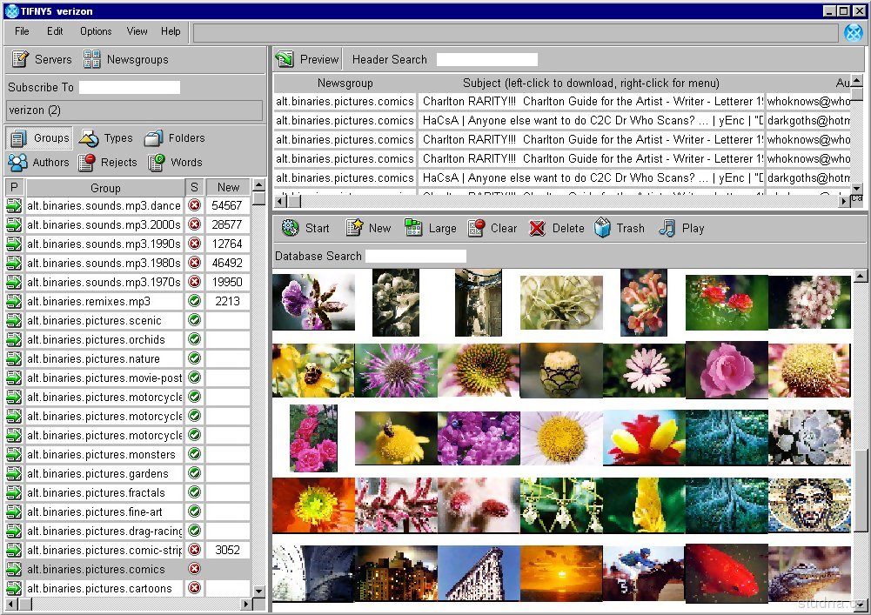This screenshot has height=615, width=871.
Task: Toggle green check status for alt.binaries.pictures.scenic
Action: [194, 321]
